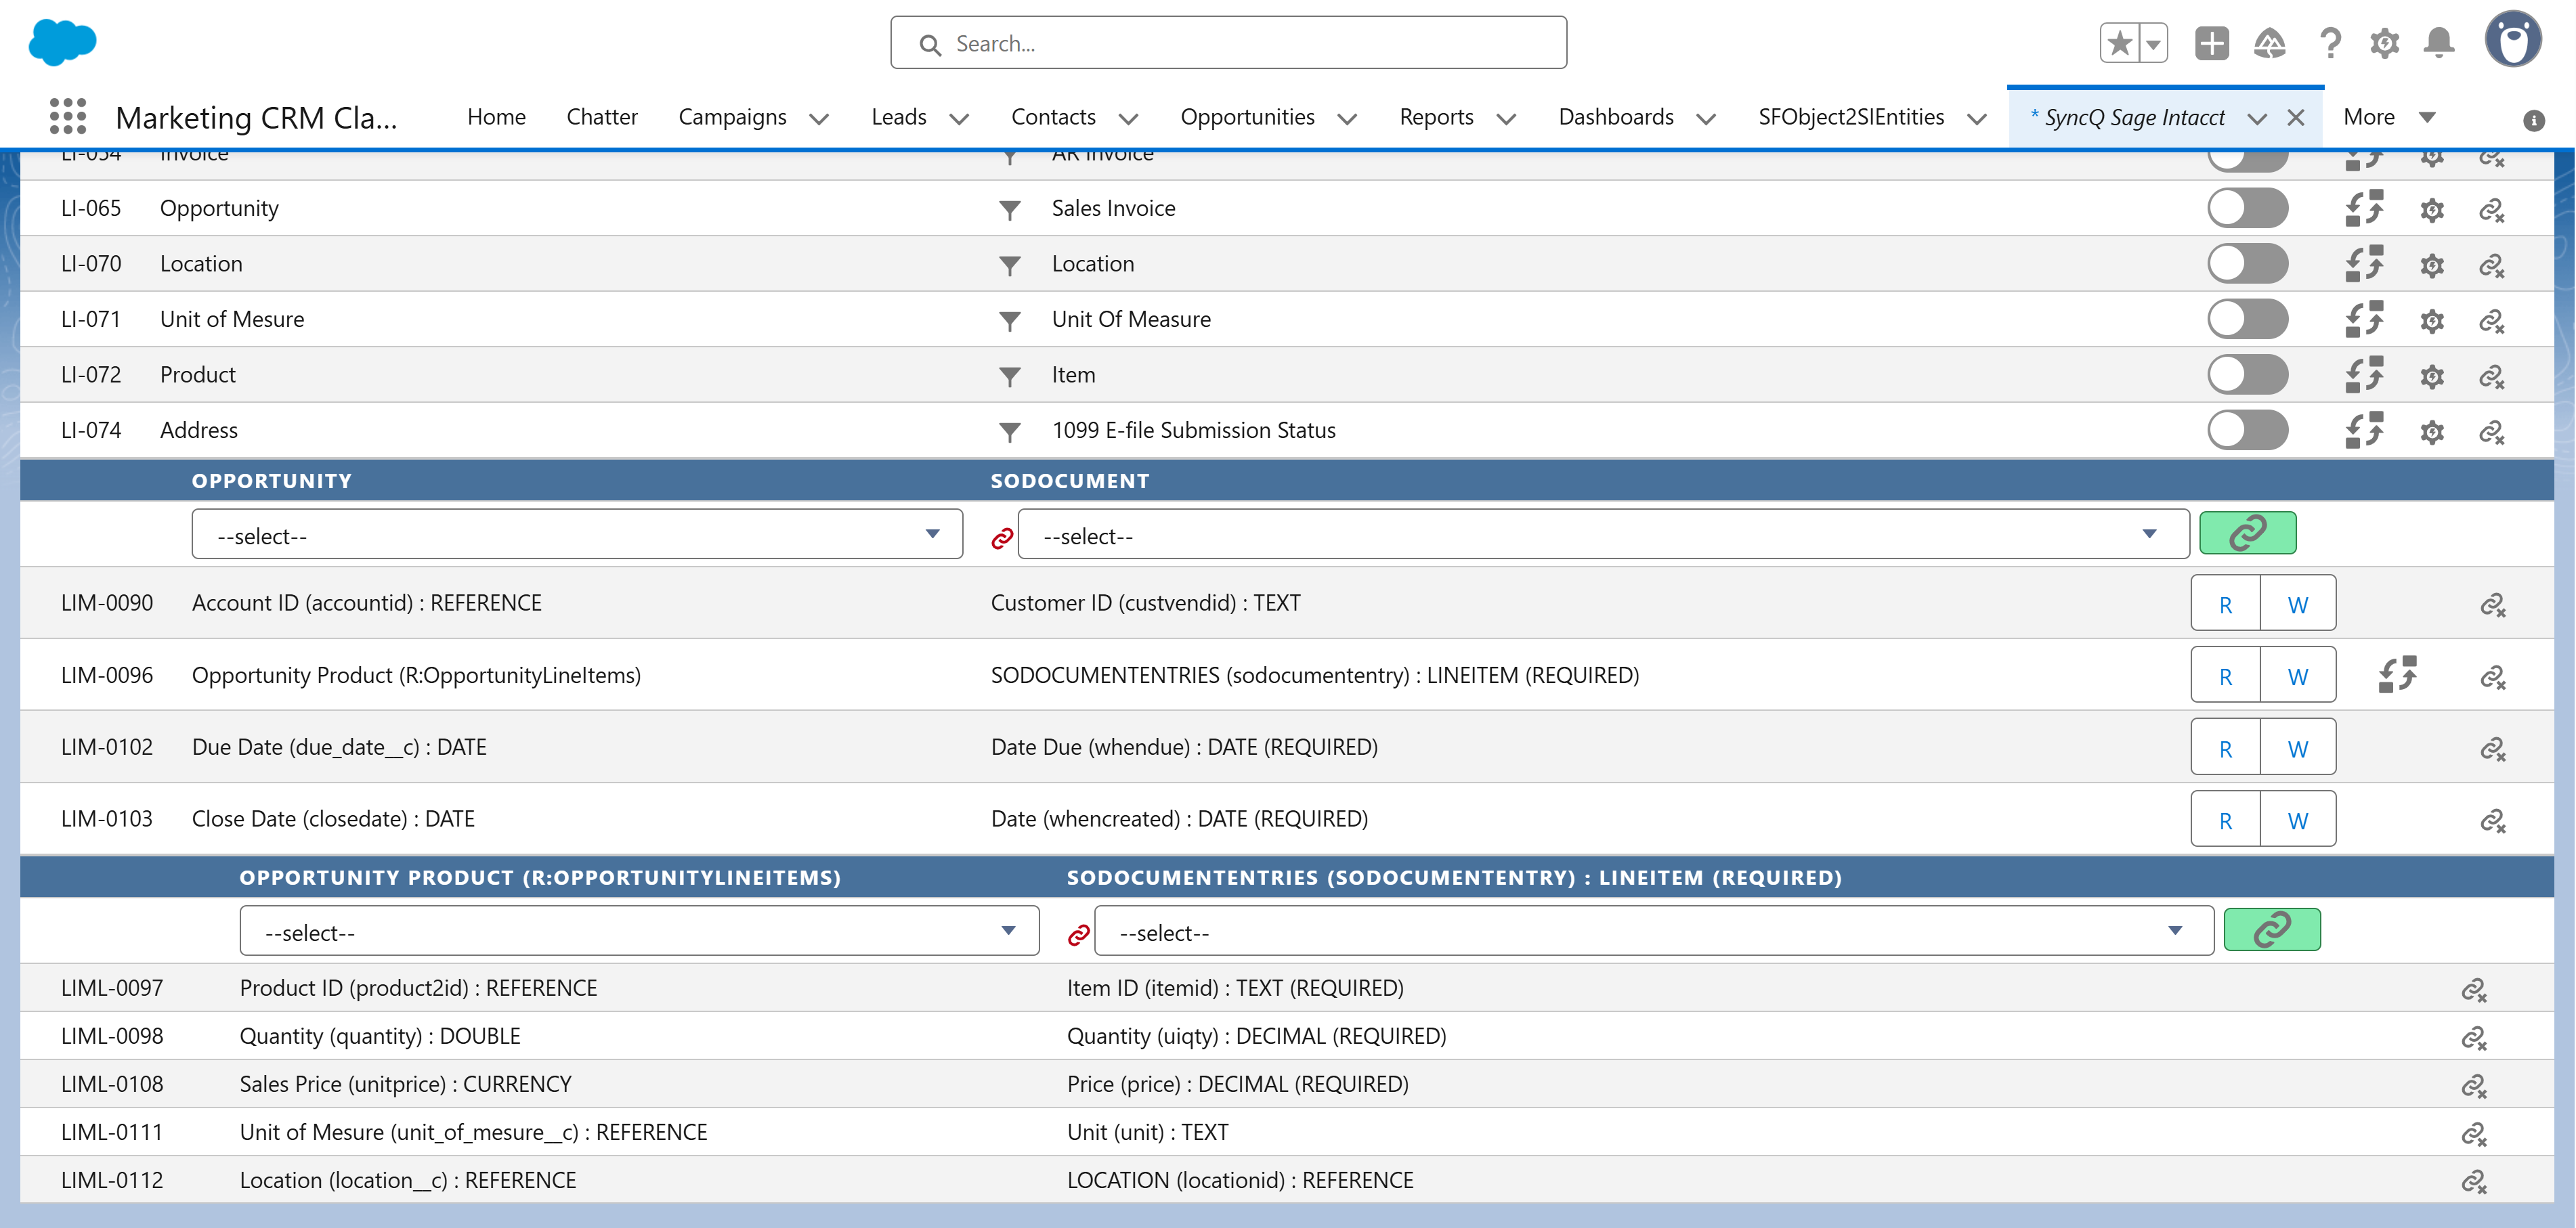The image size is (2576, 1228).
Task: Open the Opportunity Product field select dropdown
Action: click(639, 931)
